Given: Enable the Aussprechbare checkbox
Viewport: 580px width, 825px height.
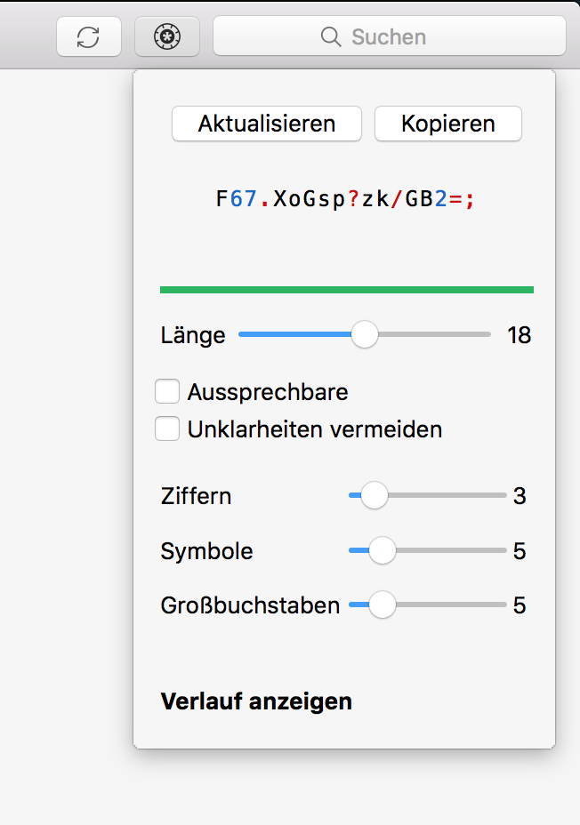Looking at the screenshot, I should point(167,391).
